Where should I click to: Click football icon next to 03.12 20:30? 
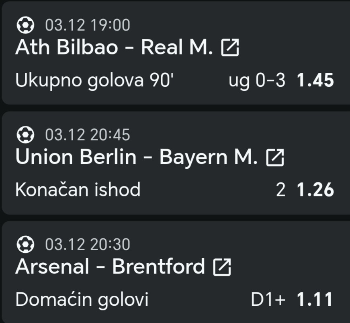pyautogui.click(x=25, y=245)
